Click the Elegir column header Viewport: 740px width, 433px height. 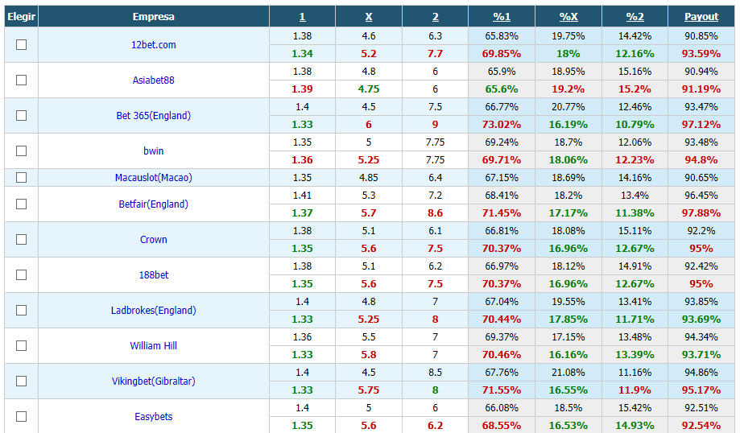click(21, 17)
